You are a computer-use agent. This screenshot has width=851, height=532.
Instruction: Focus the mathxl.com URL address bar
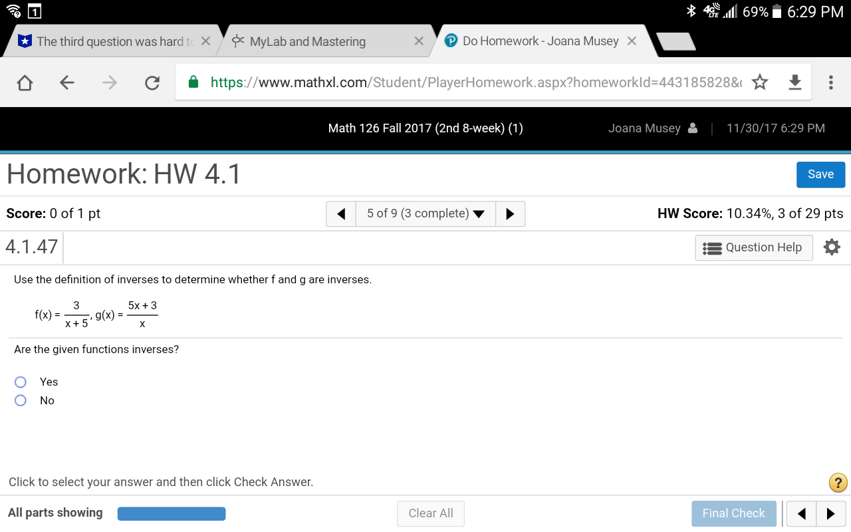pos(475,82)
